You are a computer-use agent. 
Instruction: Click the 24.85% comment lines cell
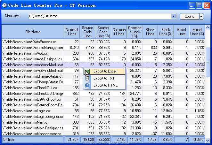tap(135, 59)
